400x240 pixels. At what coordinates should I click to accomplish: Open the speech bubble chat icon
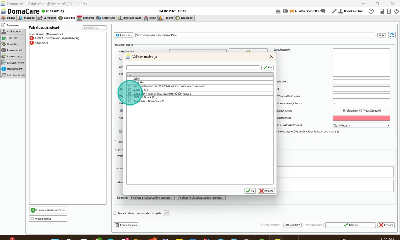(x=323, y=11)
